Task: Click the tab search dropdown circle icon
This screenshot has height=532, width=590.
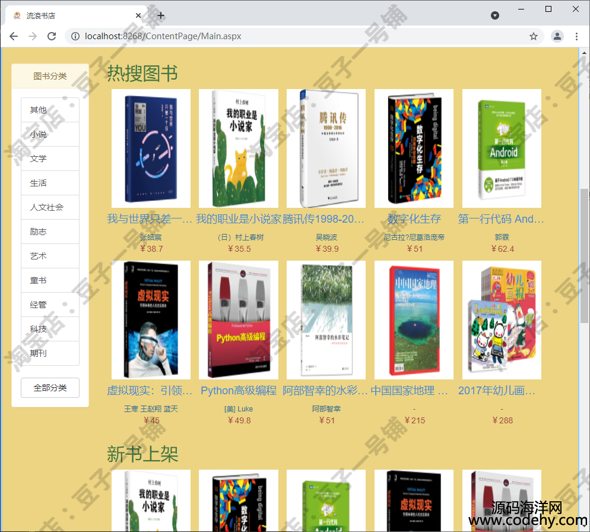Action: pos(495,15)
